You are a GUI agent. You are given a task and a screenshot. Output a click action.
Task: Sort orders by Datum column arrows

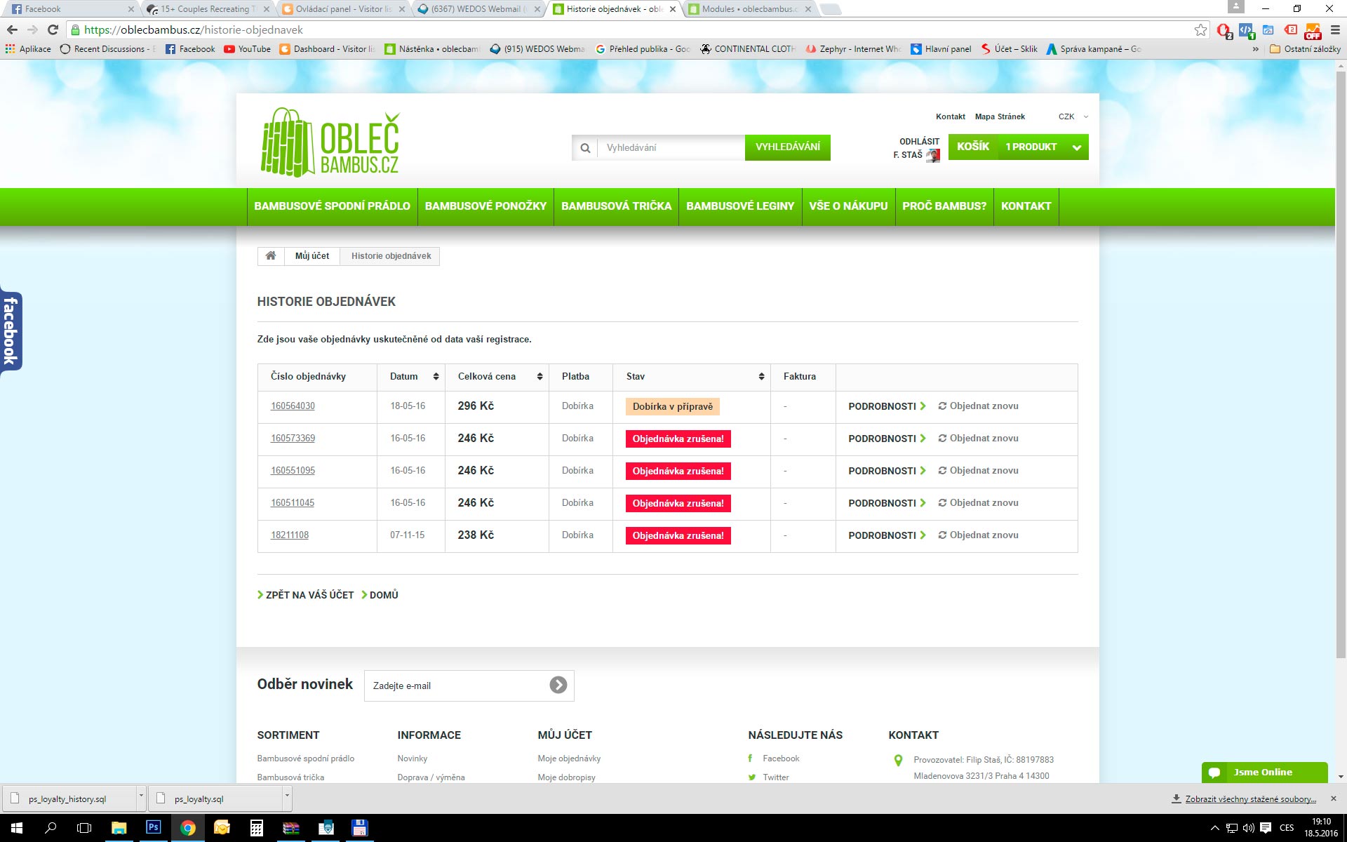[x=436, y=377]
